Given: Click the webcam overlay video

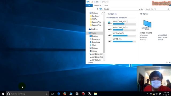Looking at the screenshot, I should pos(154,79).
